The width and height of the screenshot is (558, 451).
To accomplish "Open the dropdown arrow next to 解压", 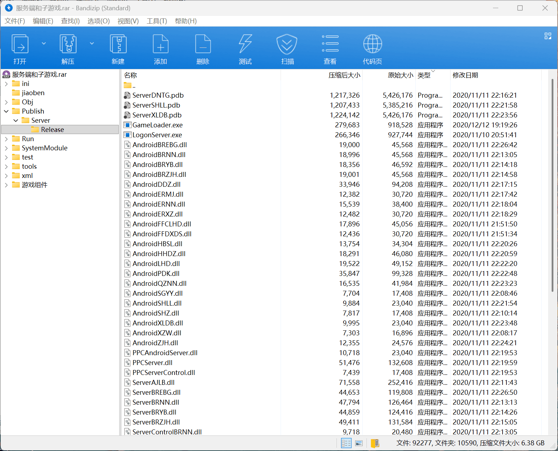I will (x=92, y=44).
